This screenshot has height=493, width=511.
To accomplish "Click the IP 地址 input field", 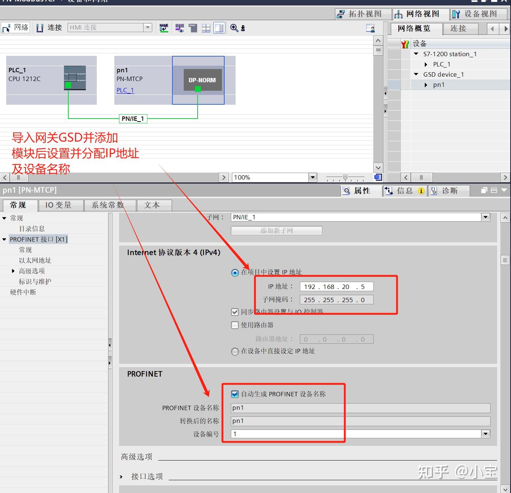I will (335, 286).
